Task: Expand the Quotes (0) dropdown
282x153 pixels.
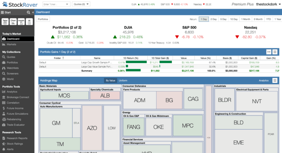Action: click(80, 4)
